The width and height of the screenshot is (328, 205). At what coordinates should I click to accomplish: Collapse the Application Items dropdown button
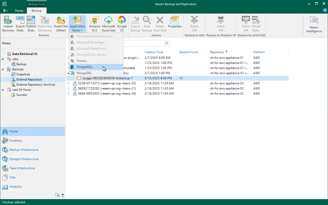[x=77, y=24]
